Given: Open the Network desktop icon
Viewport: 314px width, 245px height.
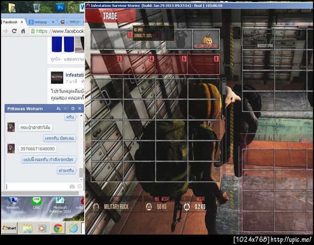Looking at the screenshot, I should click(x=13, y=203).
